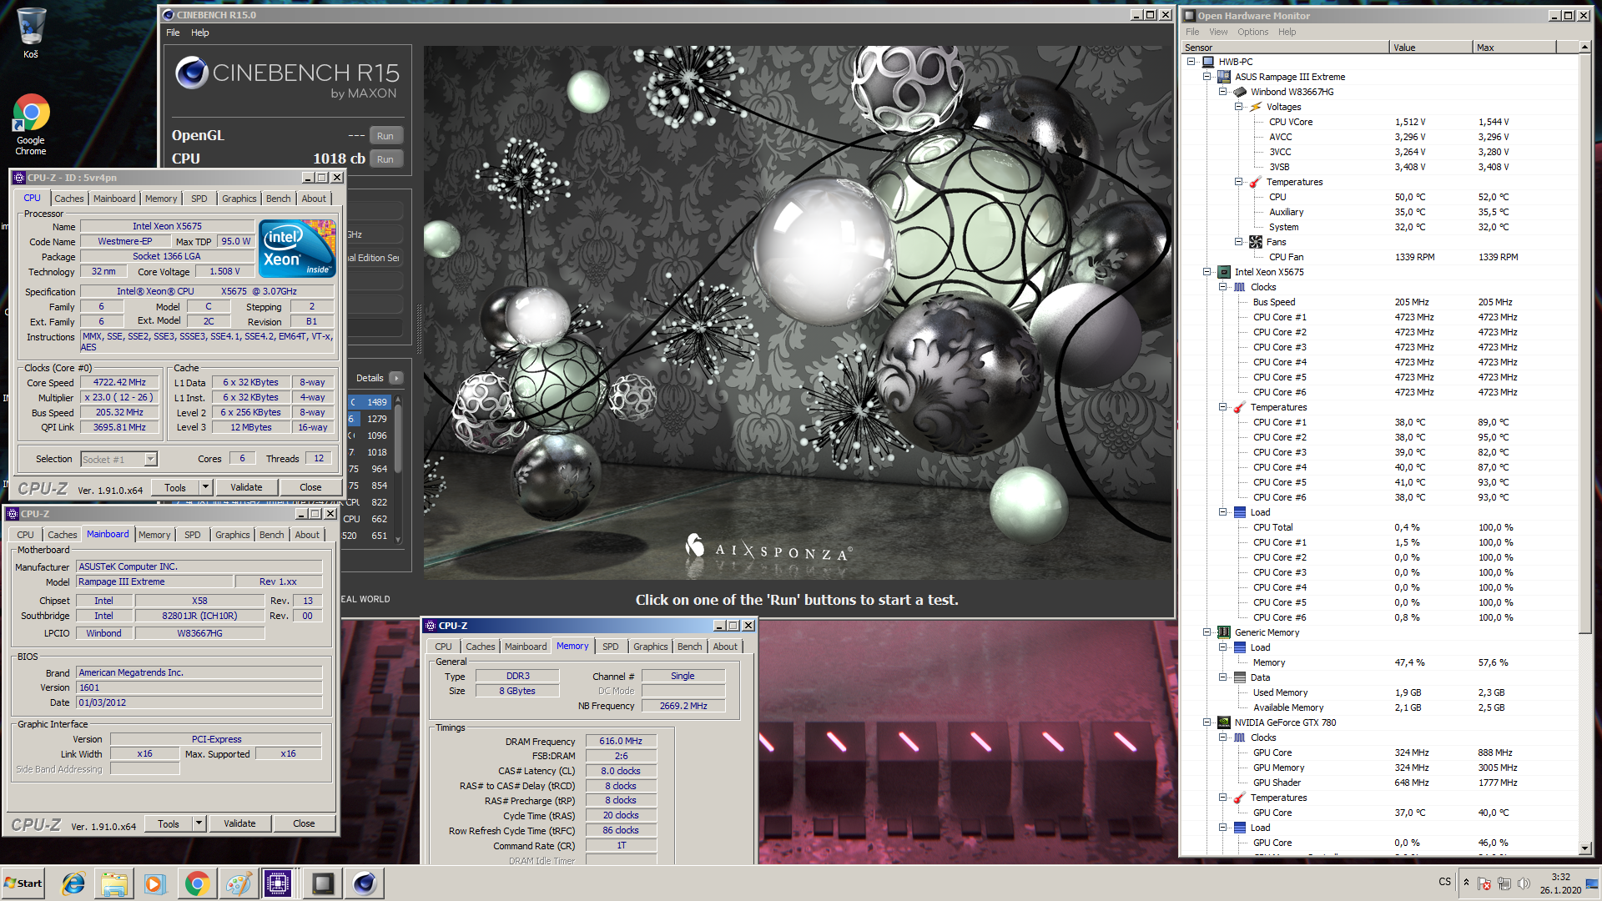This screenshot has width=1602, height=901.
Task: Click the Open Hardware Monitor vertical scrollbar down arrow
Action: [1584, 848]
